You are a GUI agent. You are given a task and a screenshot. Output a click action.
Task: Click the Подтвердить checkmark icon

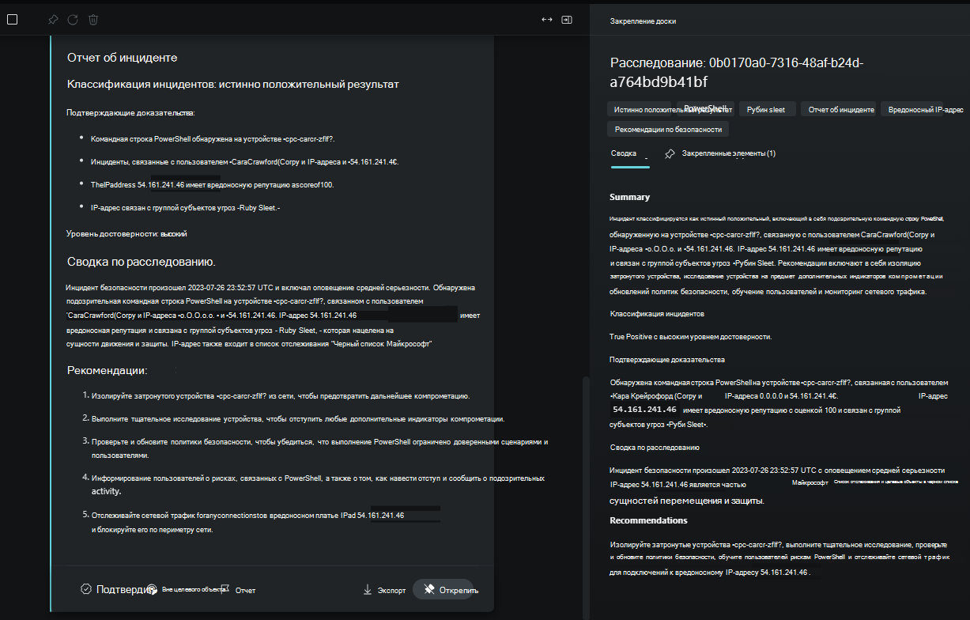86,589
